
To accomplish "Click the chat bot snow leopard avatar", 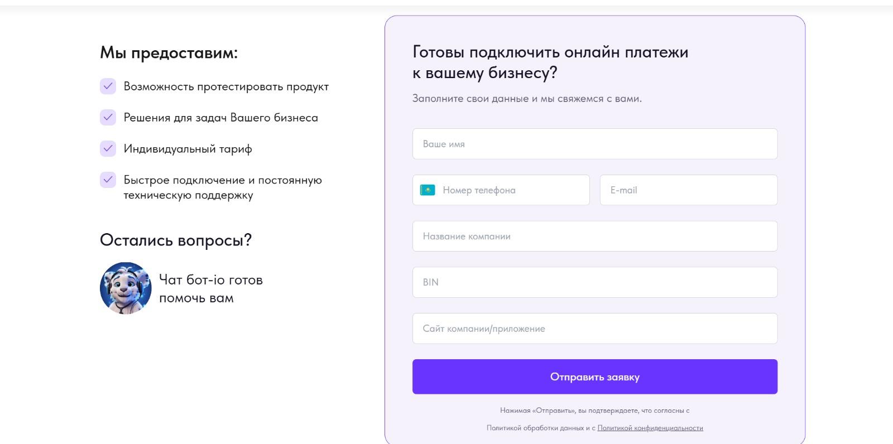I will (126, 288).
